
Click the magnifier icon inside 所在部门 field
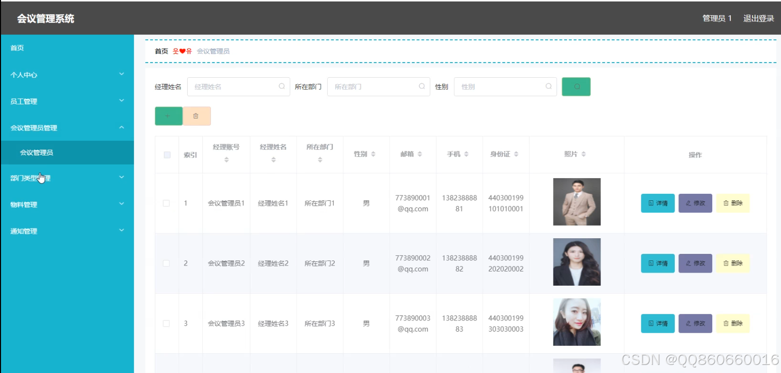pyautogui.click(x=421, y=86)
